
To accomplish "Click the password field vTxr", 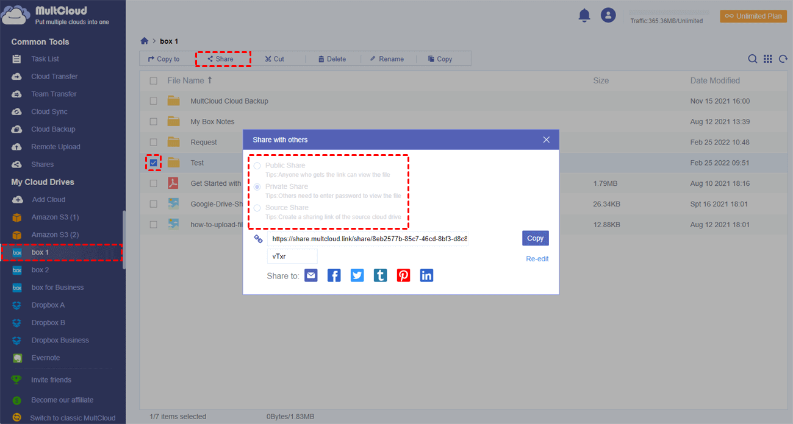I will click(292, 256).
